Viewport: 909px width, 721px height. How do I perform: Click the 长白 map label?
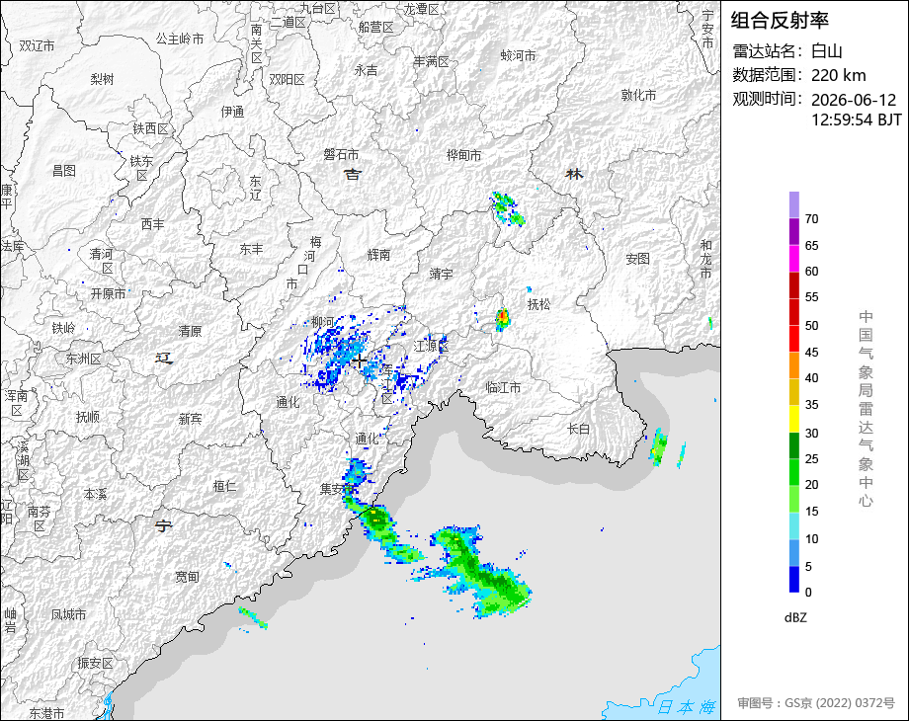tap(578, 429)
